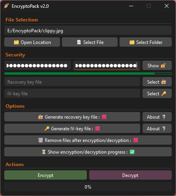Viewport: 176px width, 196px height.
Task: Select a recovery key file
Action: coord(157,82)
